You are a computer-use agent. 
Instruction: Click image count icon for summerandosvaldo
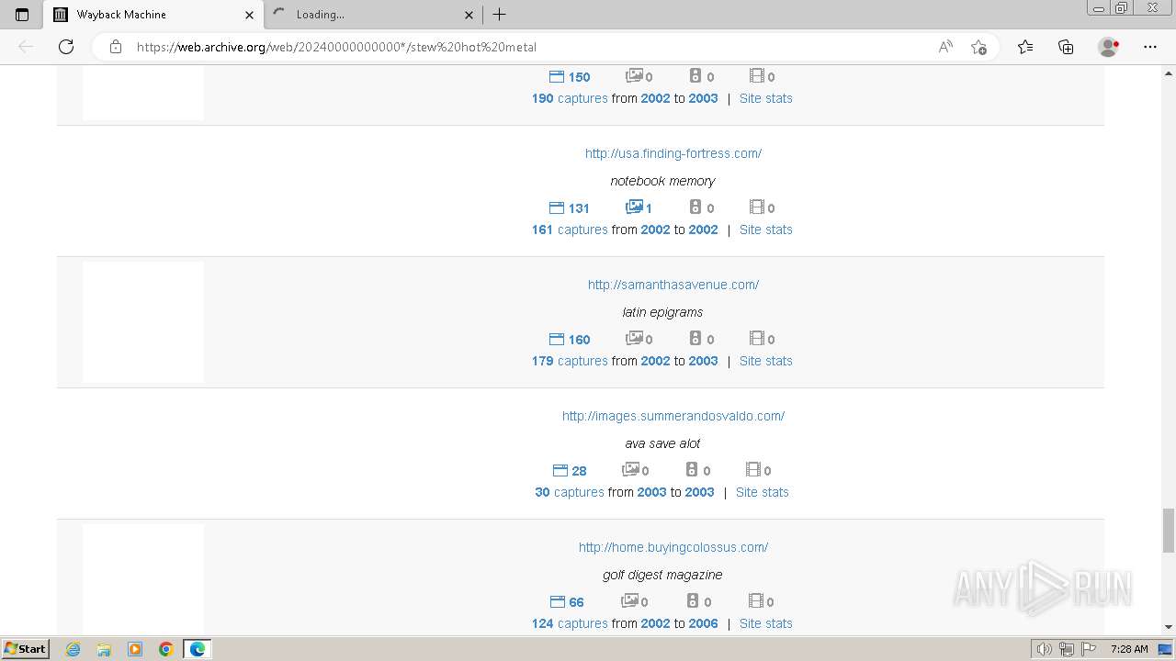(x=636, y=471)
